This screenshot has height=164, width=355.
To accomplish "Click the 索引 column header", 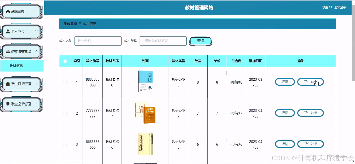I will coord(77,61).
